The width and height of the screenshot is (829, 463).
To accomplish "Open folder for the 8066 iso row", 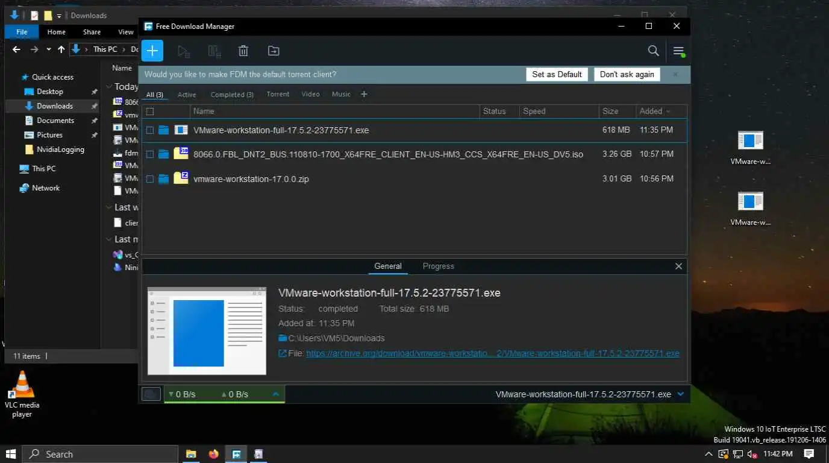I will [163, 154].
